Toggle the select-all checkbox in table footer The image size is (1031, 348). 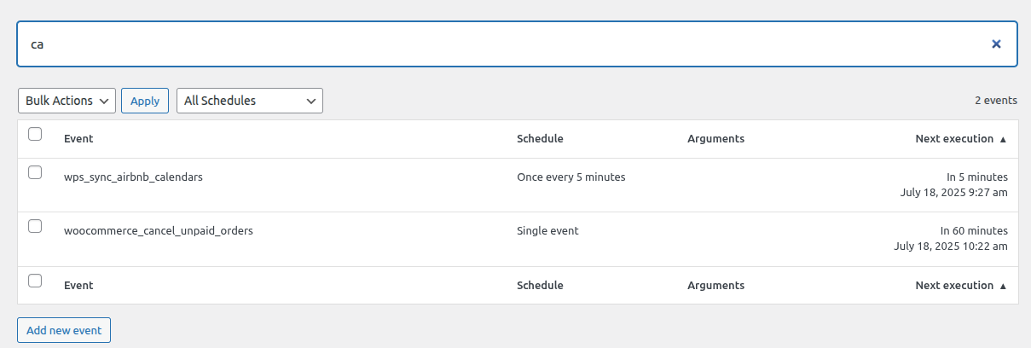[x=35, y=281]
